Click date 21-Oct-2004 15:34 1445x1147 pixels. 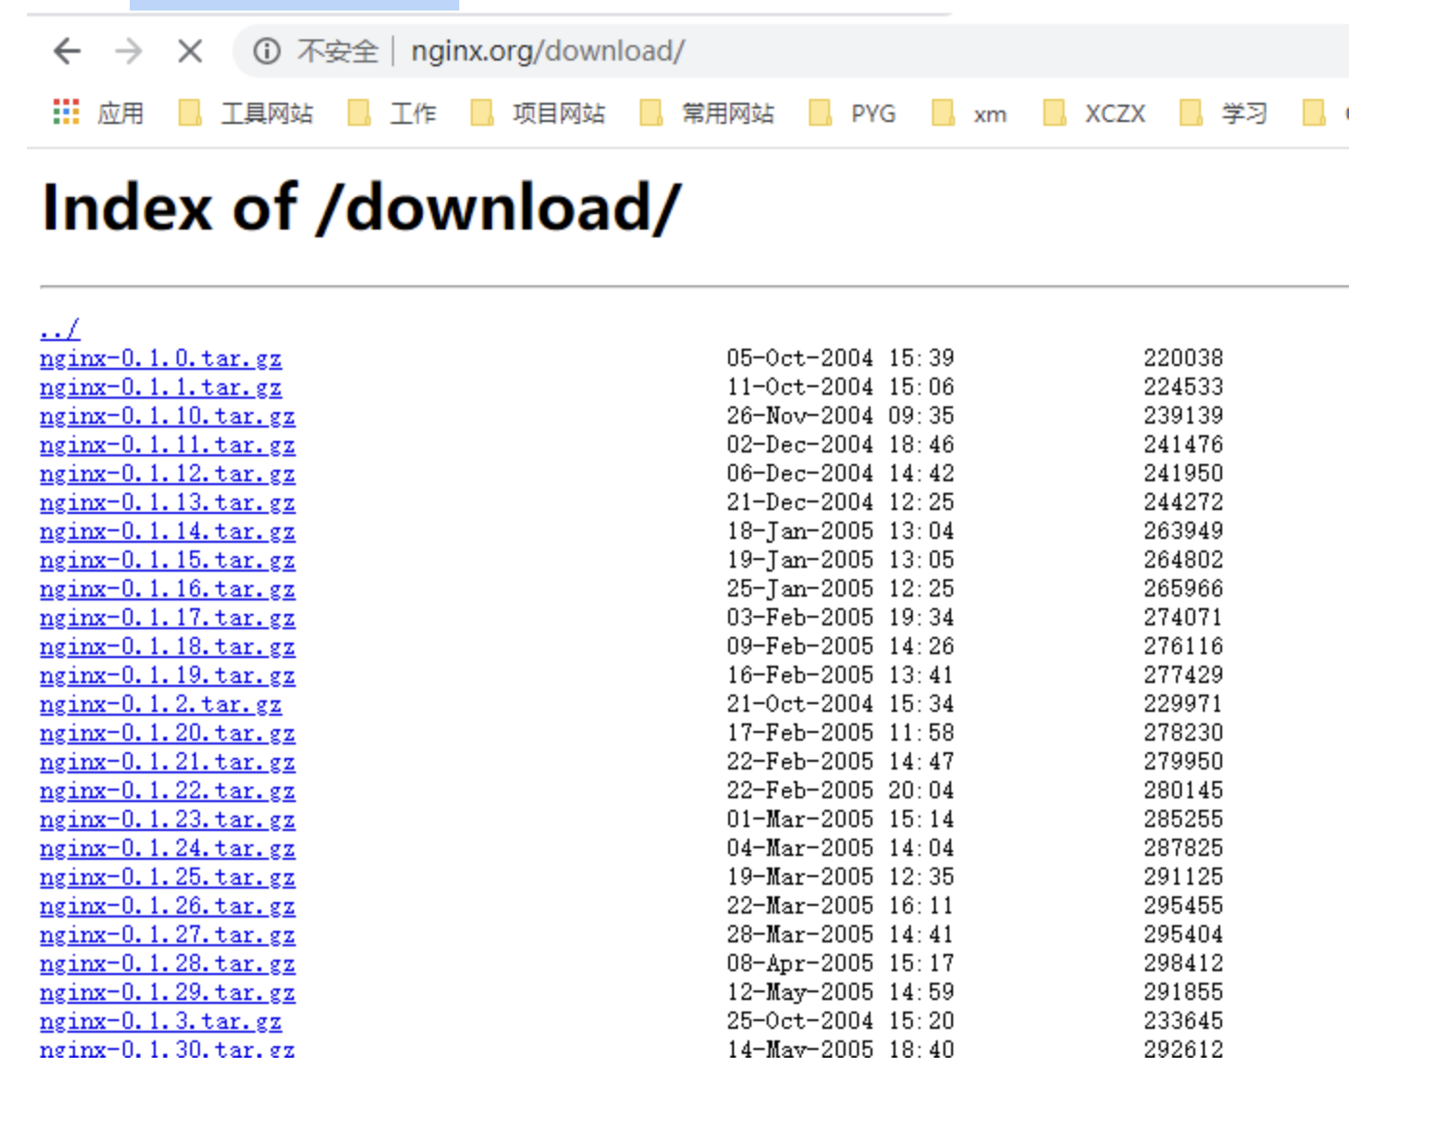click(x=841, y=704)
